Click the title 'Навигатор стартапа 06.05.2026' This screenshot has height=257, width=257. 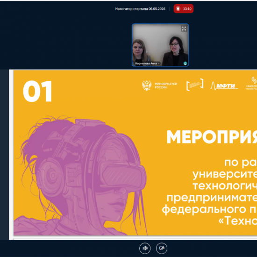click(x=140, y=9)
